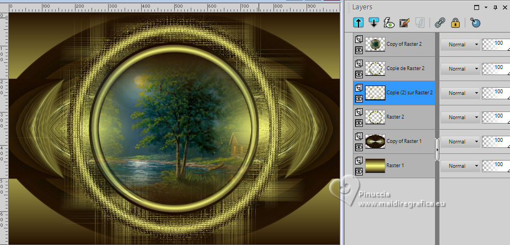Open Normal blend mode dropdown for Raster 1
510x245 pixels.
(460, 166)
